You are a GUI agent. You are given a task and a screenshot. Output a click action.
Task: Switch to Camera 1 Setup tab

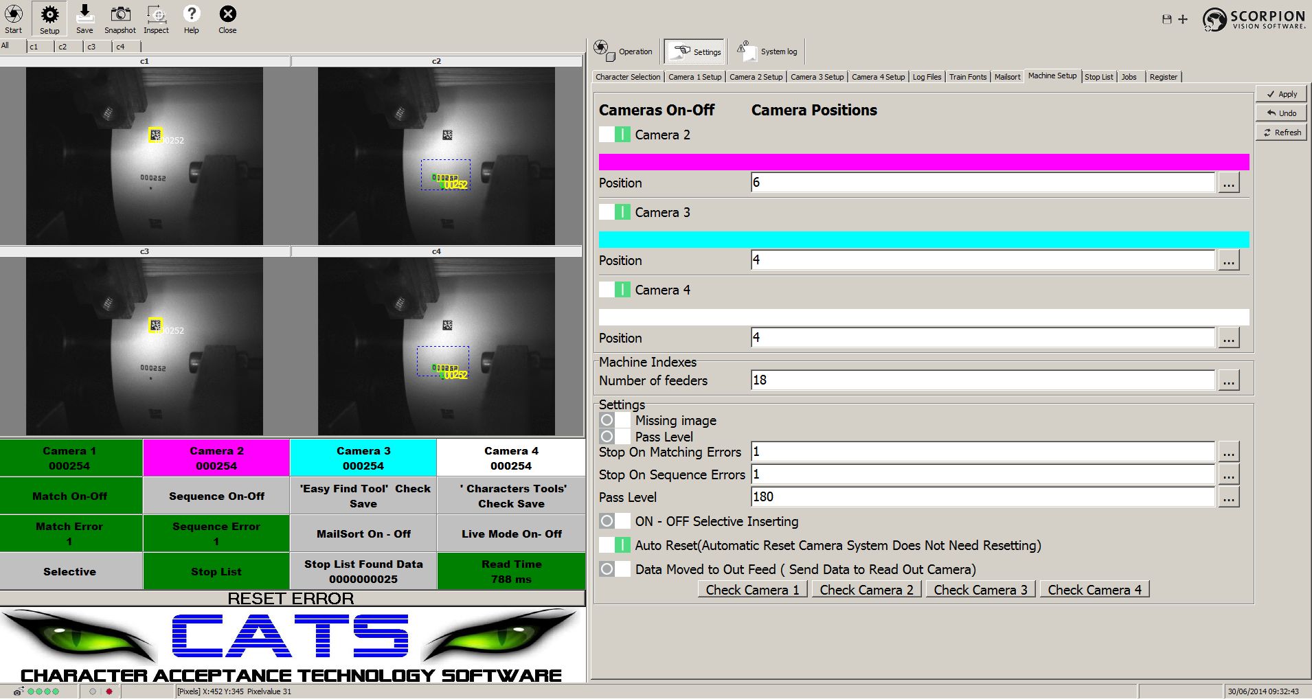click(x=695, y=77)
